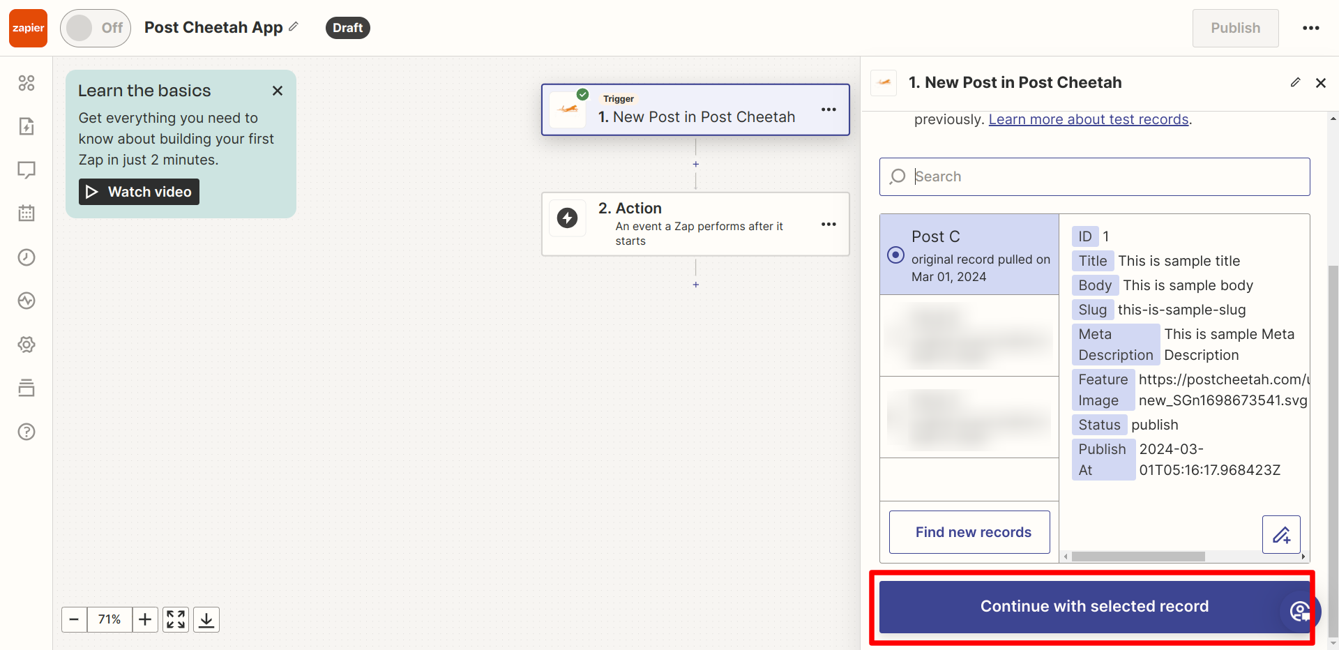The height and width of the screenshot is (650, 1339).
Task: Open the settings gear sidebar icon
Action: coord(27,345)
